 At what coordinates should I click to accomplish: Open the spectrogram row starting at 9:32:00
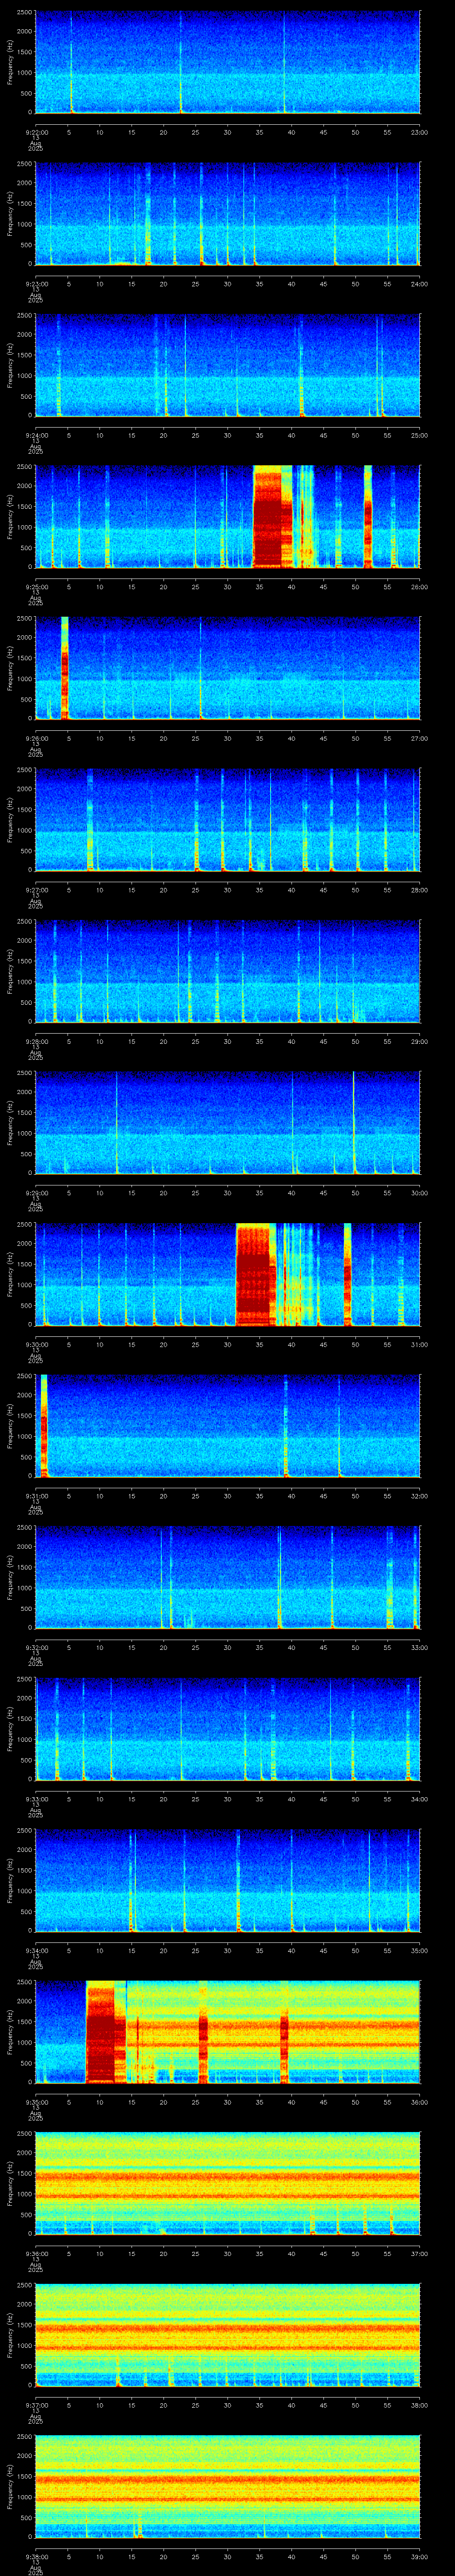click(x=227, y=1577)
